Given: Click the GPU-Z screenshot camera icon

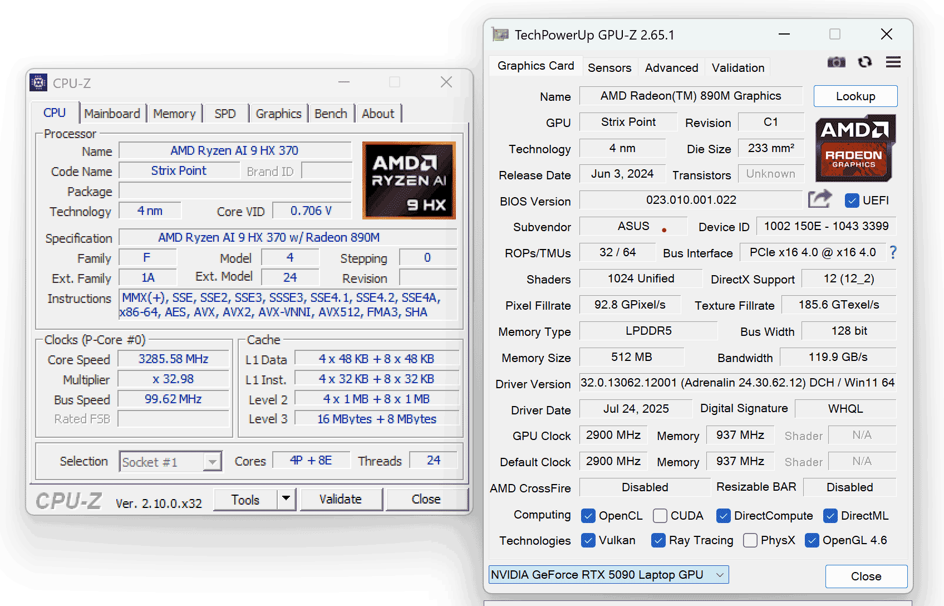Looking at the screenshot, I should coord(836,62).
